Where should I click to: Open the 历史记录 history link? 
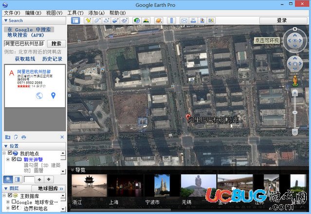(x=52, y=59)
